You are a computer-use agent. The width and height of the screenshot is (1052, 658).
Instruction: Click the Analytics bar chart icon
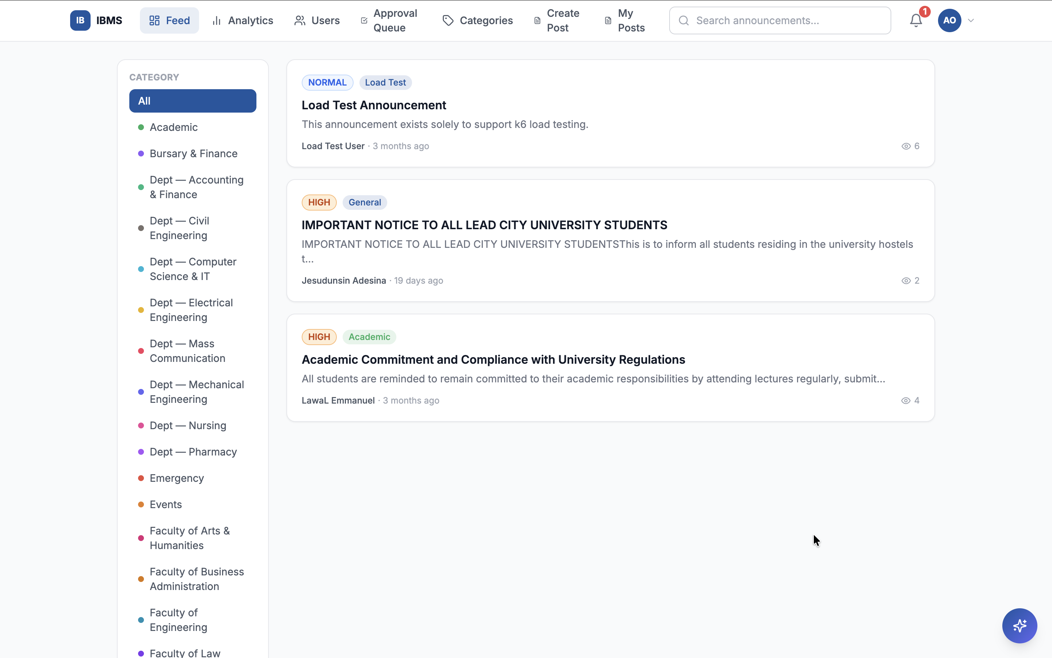tap(217, 20)
